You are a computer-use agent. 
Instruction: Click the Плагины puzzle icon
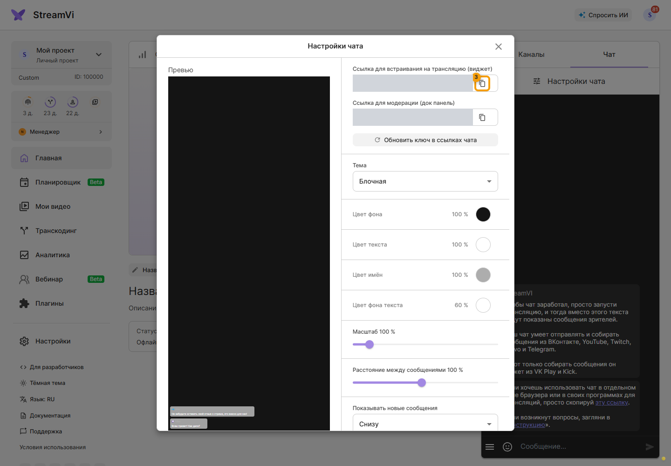[24, 303]
